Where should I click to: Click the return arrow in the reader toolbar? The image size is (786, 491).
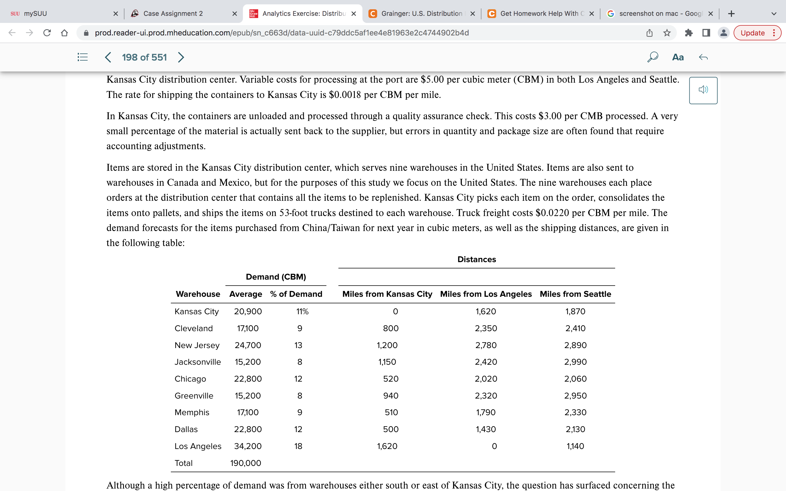(704, 57)
